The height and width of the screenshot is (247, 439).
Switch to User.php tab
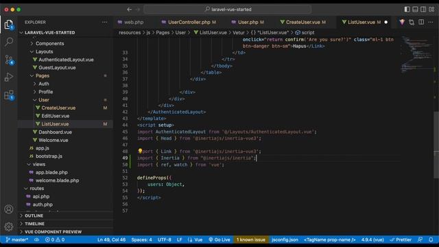pos(248,22)
